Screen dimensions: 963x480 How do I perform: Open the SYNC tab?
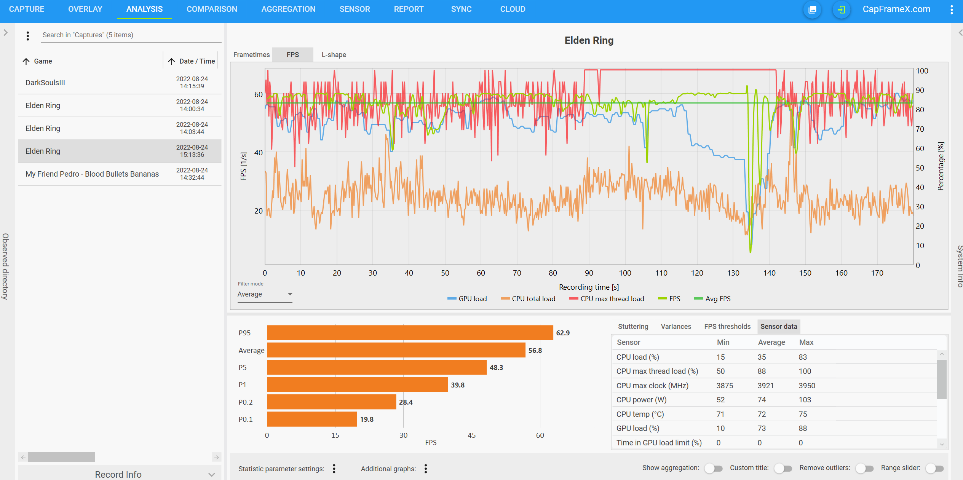tap(461, 9)
